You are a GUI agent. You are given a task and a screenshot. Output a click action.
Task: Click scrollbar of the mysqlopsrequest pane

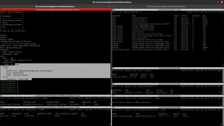point(223,90)
